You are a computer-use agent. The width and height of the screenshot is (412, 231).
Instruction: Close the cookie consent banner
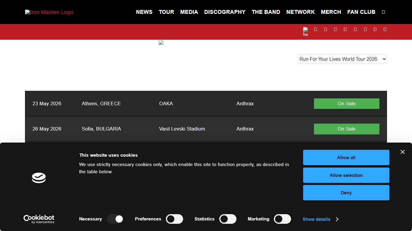[402, 152]
